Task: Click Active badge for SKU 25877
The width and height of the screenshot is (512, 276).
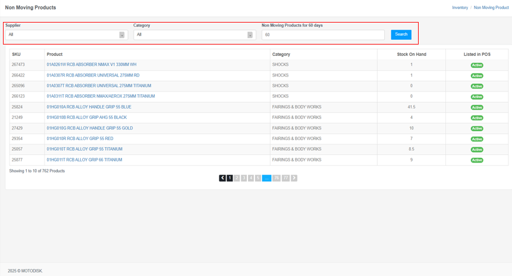Action: click(x=477, y=160)
